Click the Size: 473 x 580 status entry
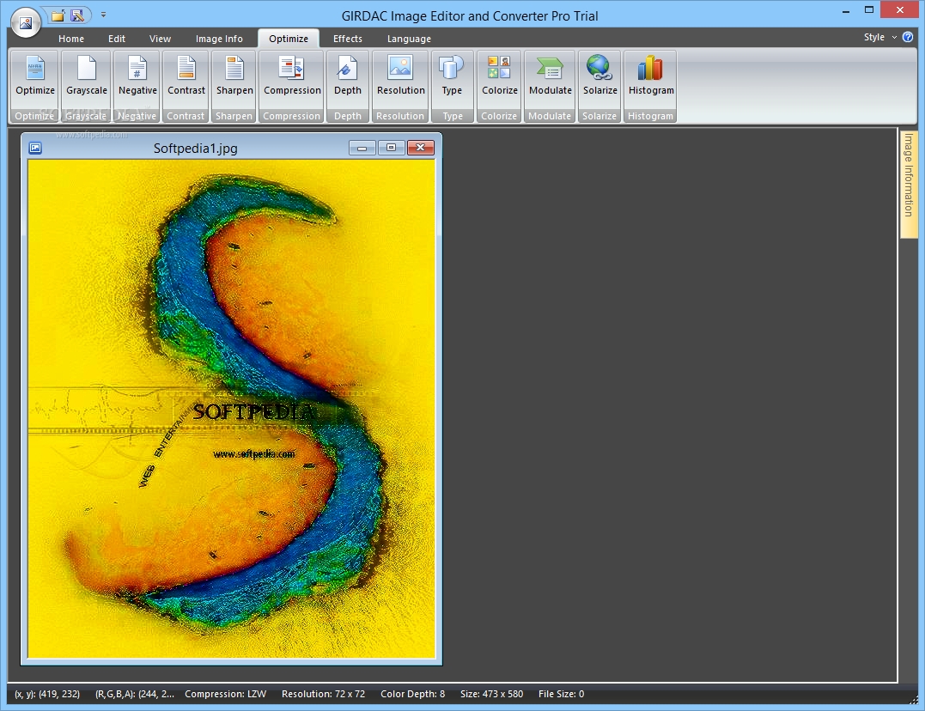The image size is (925, 711). click(x=491, y=694)
